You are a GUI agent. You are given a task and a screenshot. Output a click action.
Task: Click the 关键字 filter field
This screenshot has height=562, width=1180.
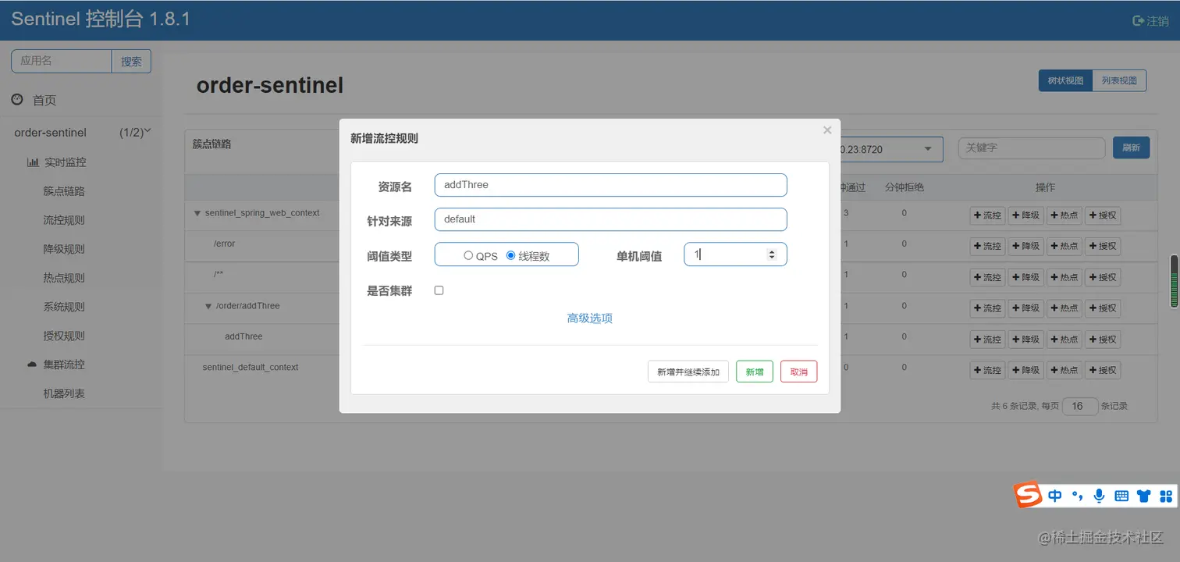click(1032, 148)
